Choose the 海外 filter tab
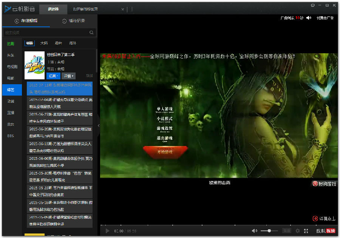 click(x=73, y=43)
